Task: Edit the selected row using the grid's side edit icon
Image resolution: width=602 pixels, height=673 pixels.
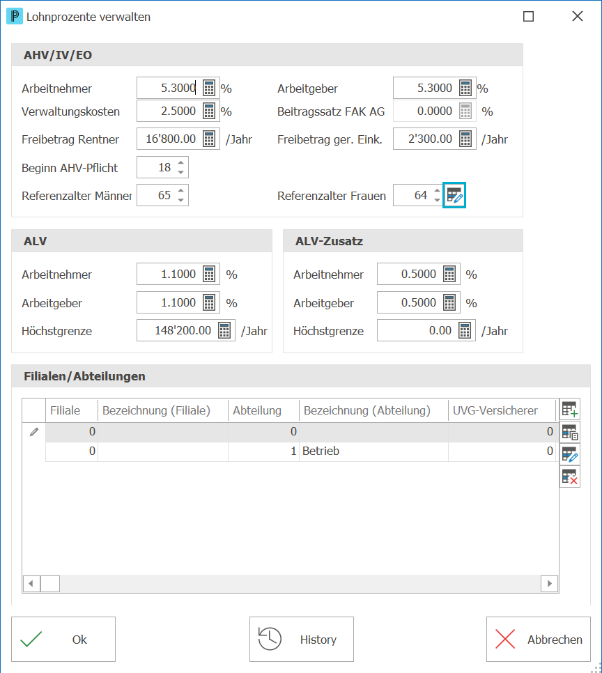Action: 570,454
